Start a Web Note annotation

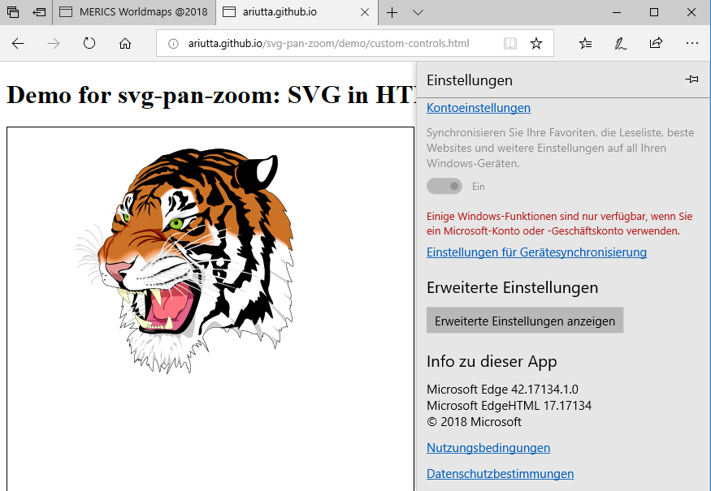tap(620, 43)
